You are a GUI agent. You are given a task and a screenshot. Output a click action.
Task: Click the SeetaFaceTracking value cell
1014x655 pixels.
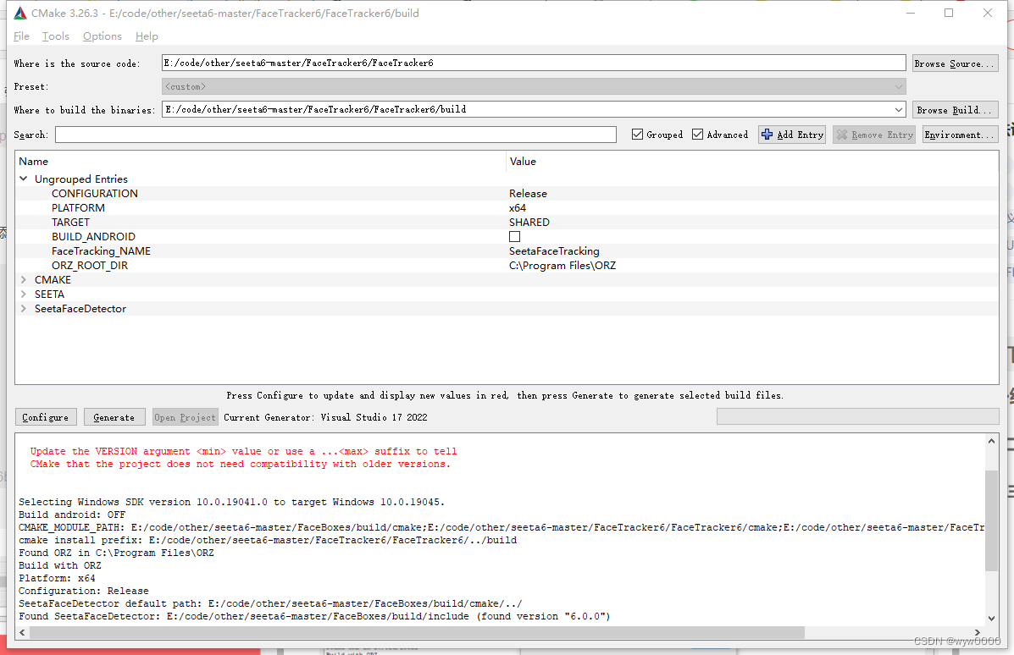pyautogui.click(x=554, y=251)
